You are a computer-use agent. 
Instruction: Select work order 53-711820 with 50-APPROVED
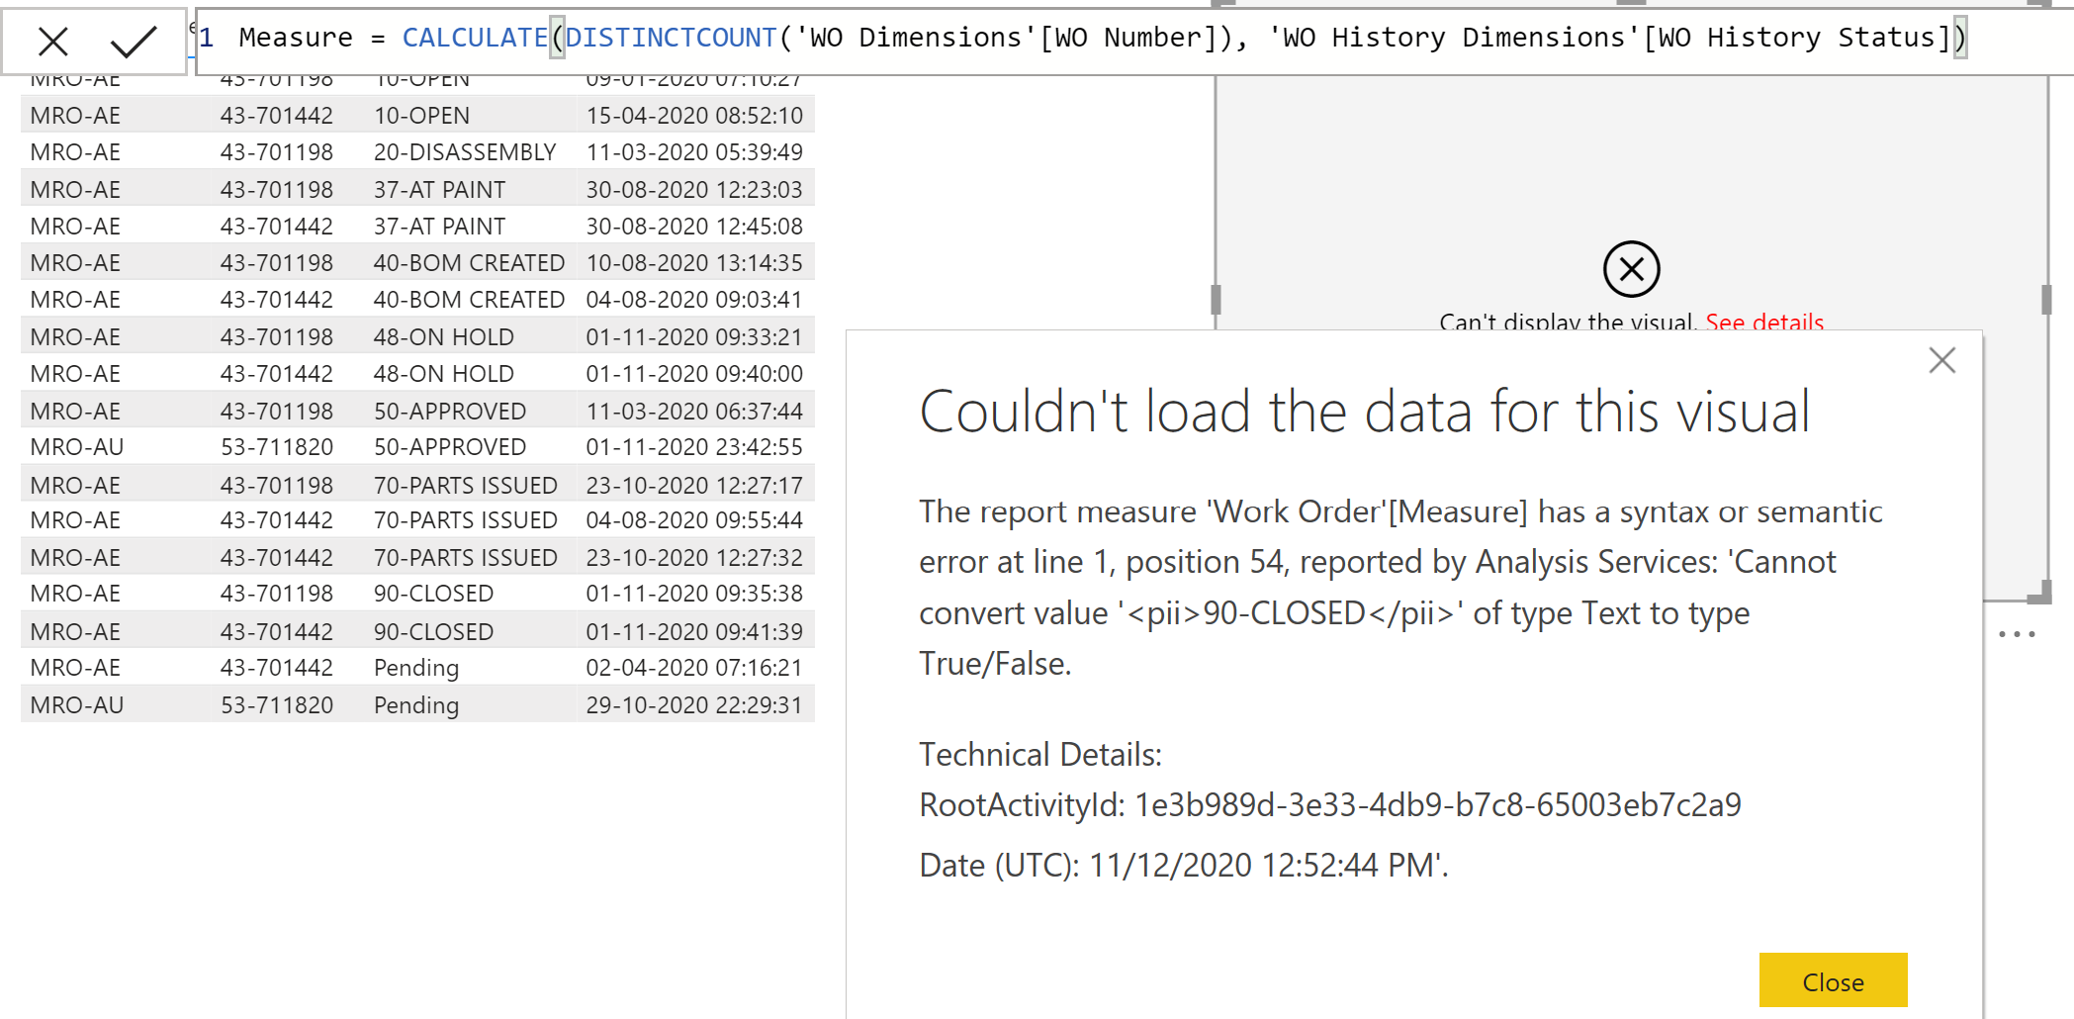tap(277, 447)
